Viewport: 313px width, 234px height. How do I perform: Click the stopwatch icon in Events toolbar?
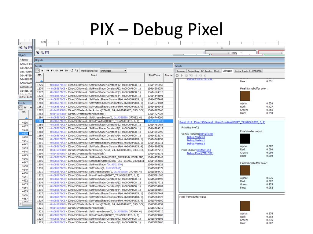72,71
